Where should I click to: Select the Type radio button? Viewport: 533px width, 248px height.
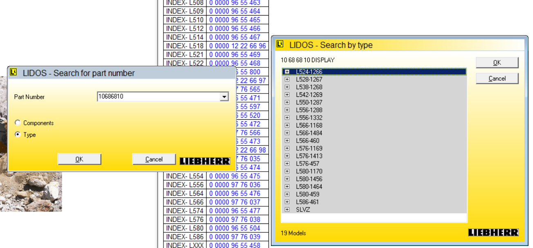pos(18,135)
